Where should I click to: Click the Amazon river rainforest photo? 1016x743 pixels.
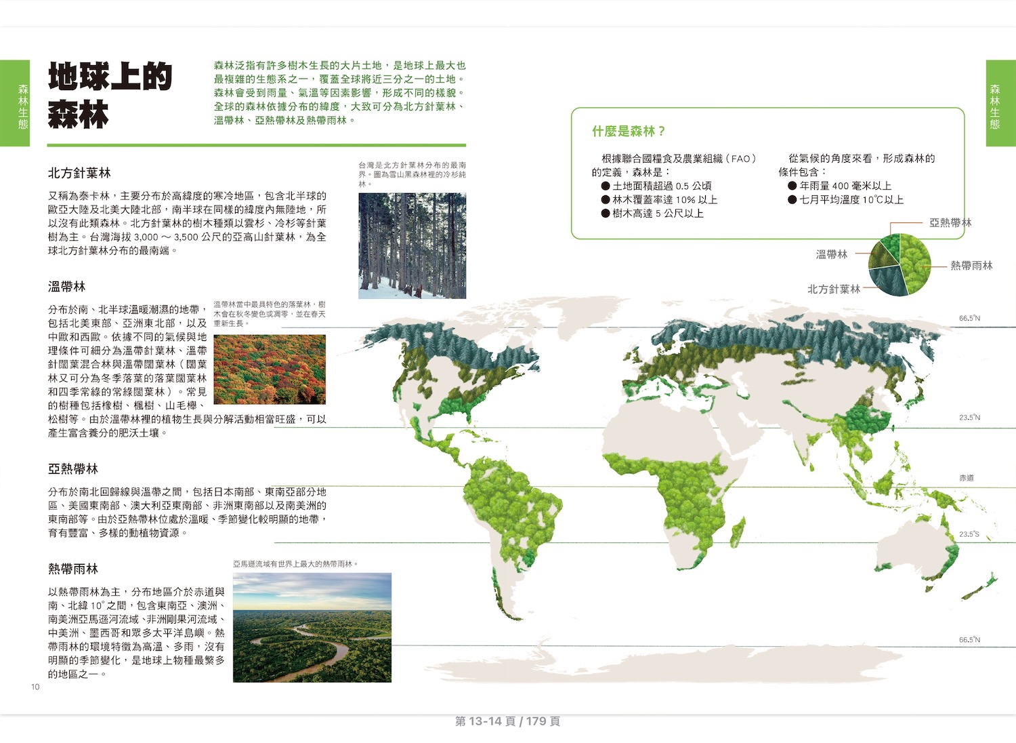click(x=312, y=627)
